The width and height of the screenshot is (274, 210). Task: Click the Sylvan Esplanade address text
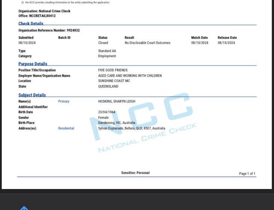[x=131, y=129]
